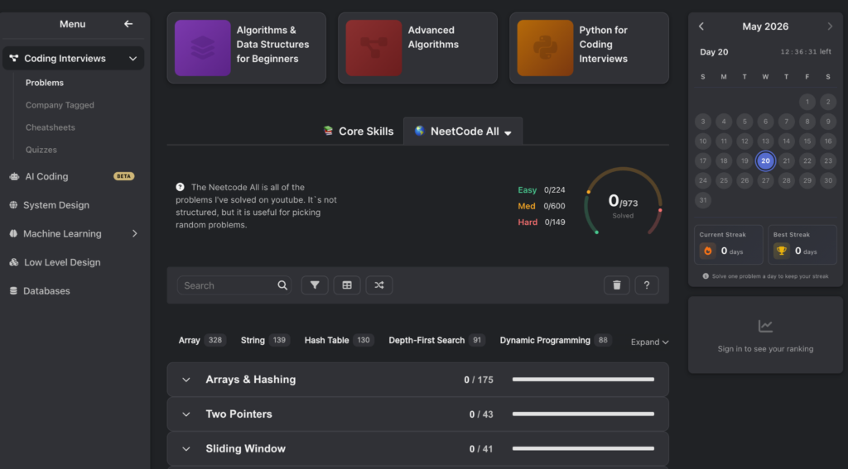Open Company Tagged in the sidebar
Screen dimensions: 848x469
pos(60,105)
